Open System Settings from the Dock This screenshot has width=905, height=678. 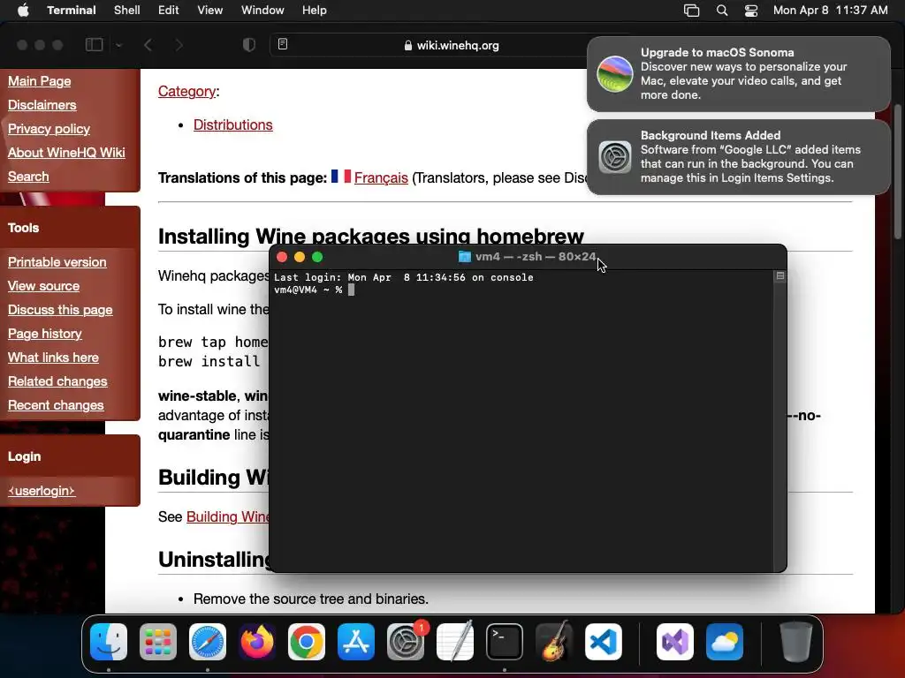tap(405, 642)
